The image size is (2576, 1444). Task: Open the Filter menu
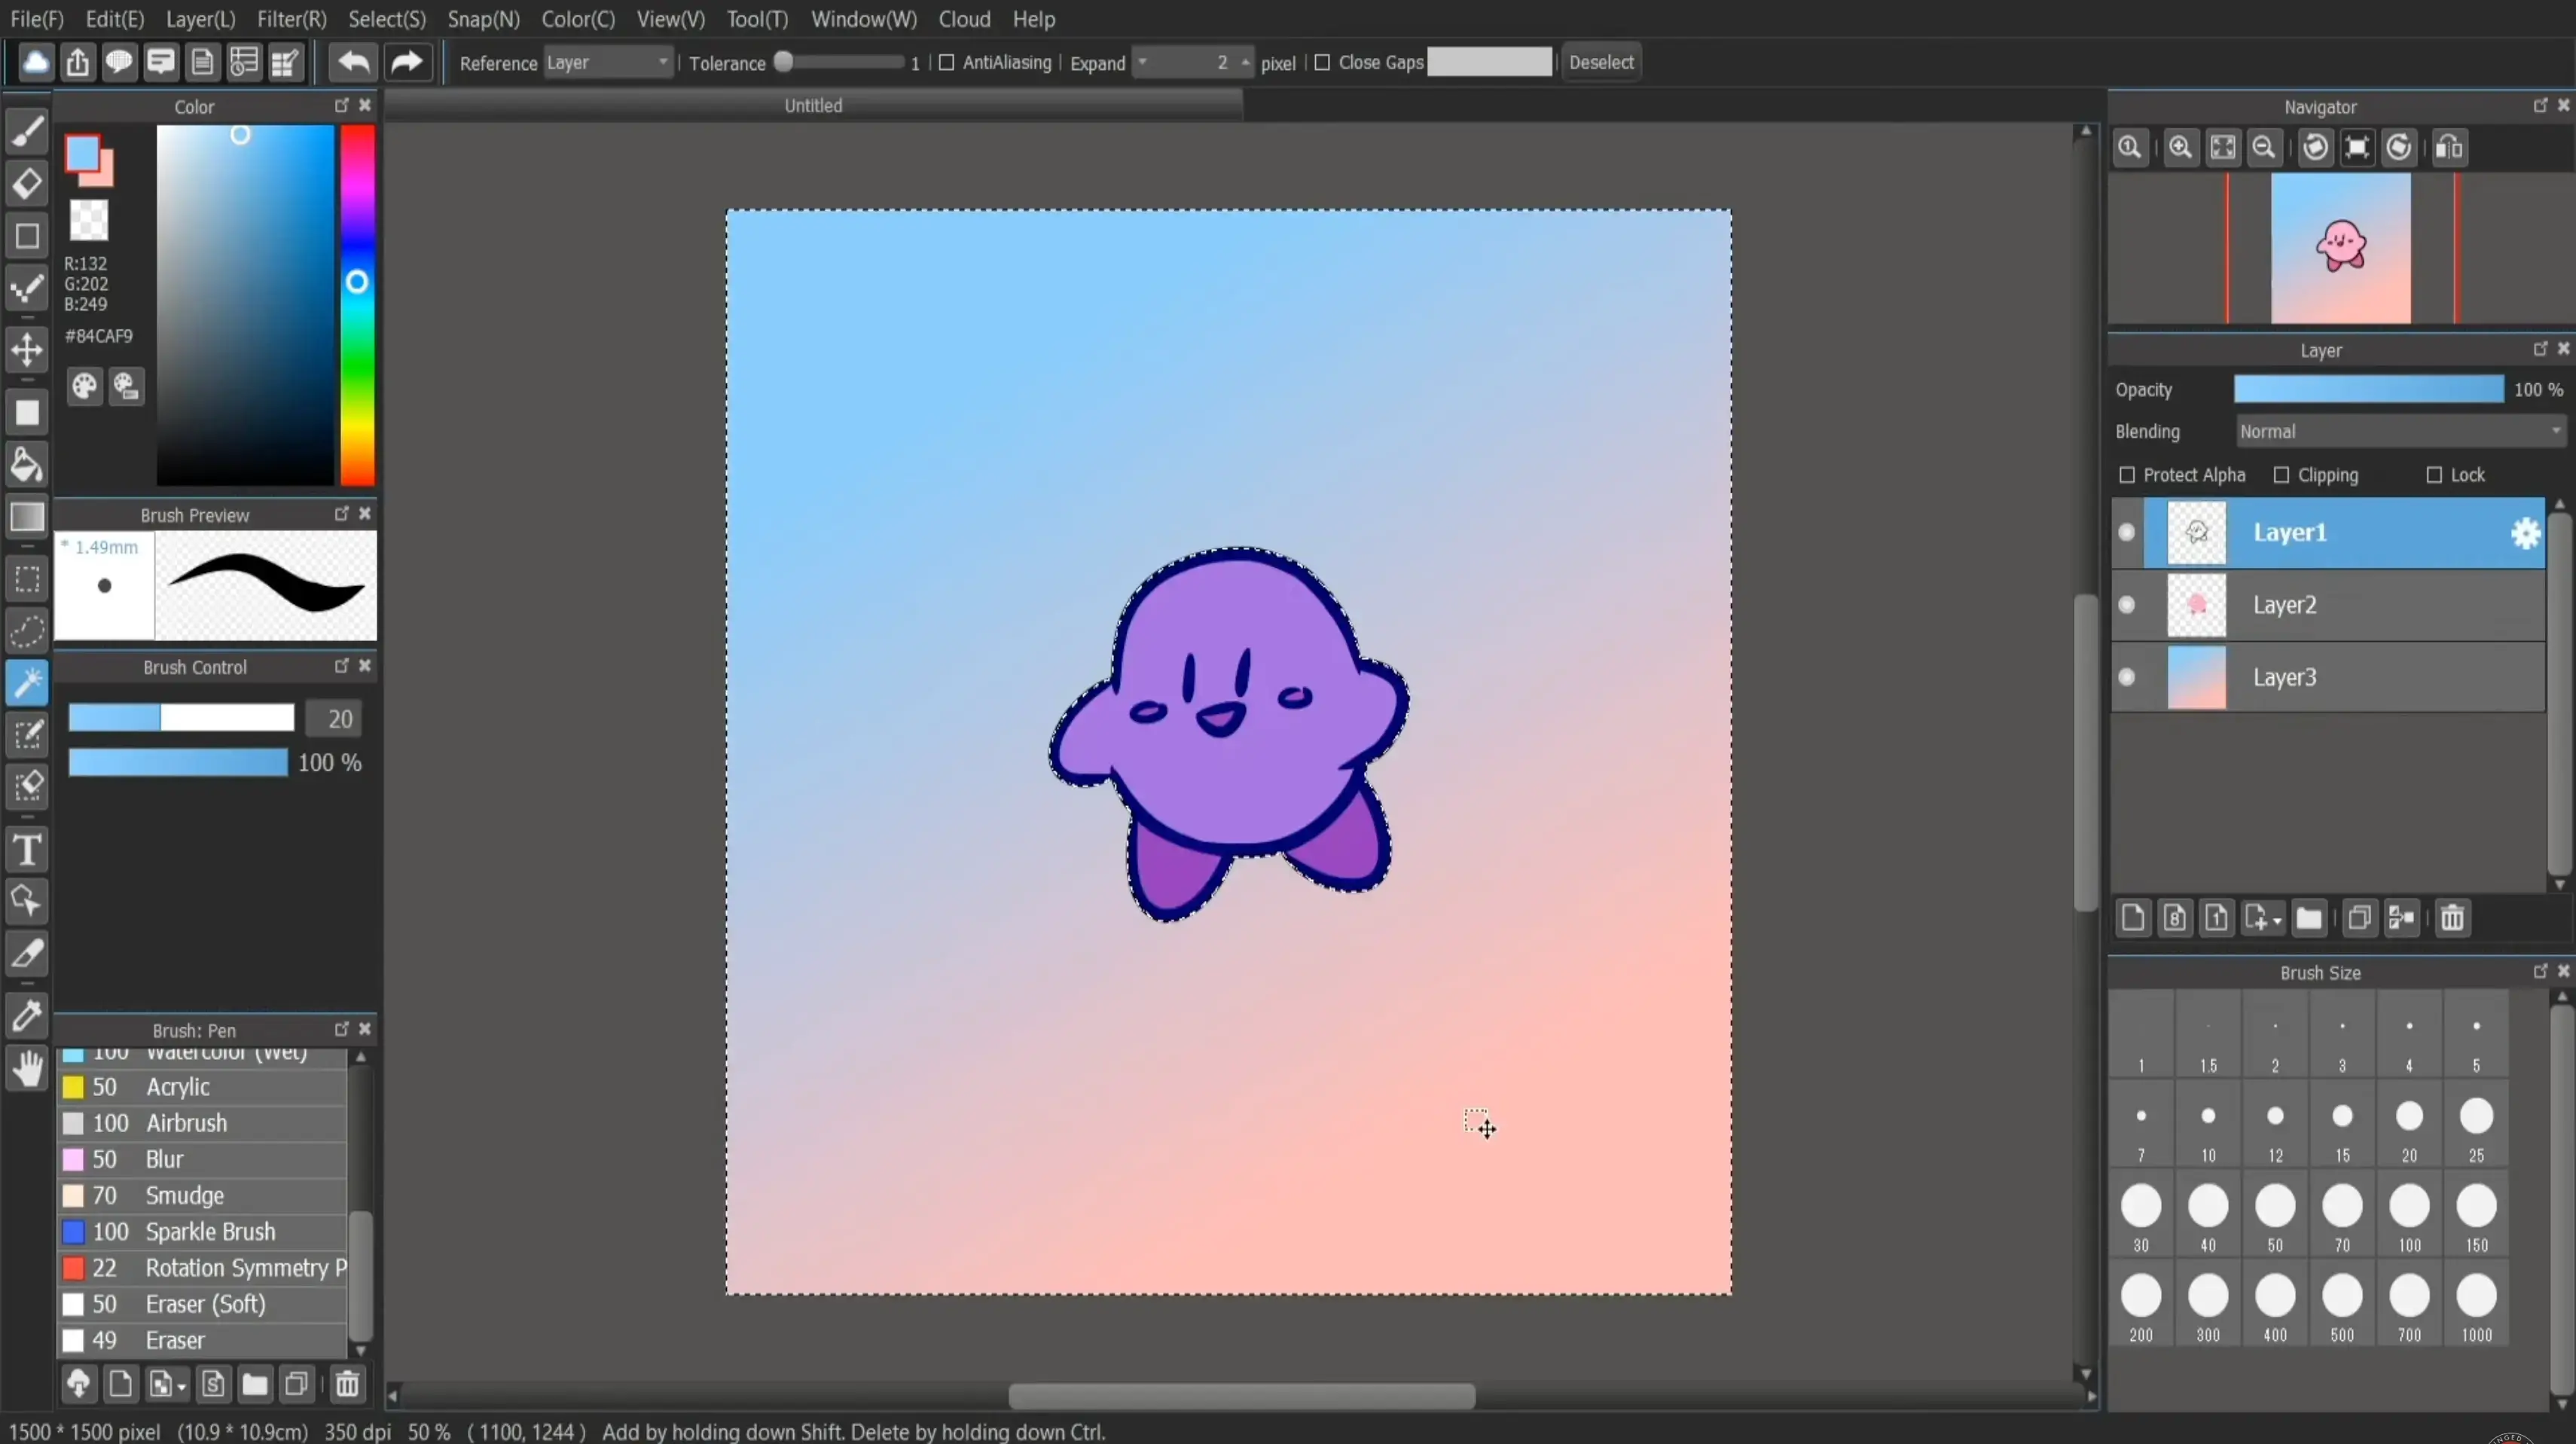pos(291,19)
